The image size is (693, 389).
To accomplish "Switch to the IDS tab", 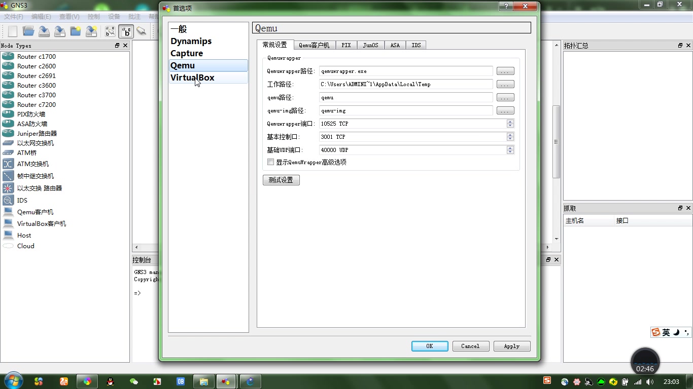I will pos(416,45).
